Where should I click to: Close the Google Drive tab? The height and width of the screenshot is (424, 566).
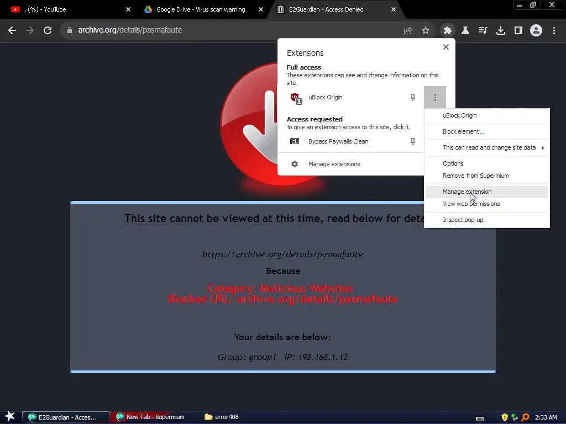[x=261, y=9]
